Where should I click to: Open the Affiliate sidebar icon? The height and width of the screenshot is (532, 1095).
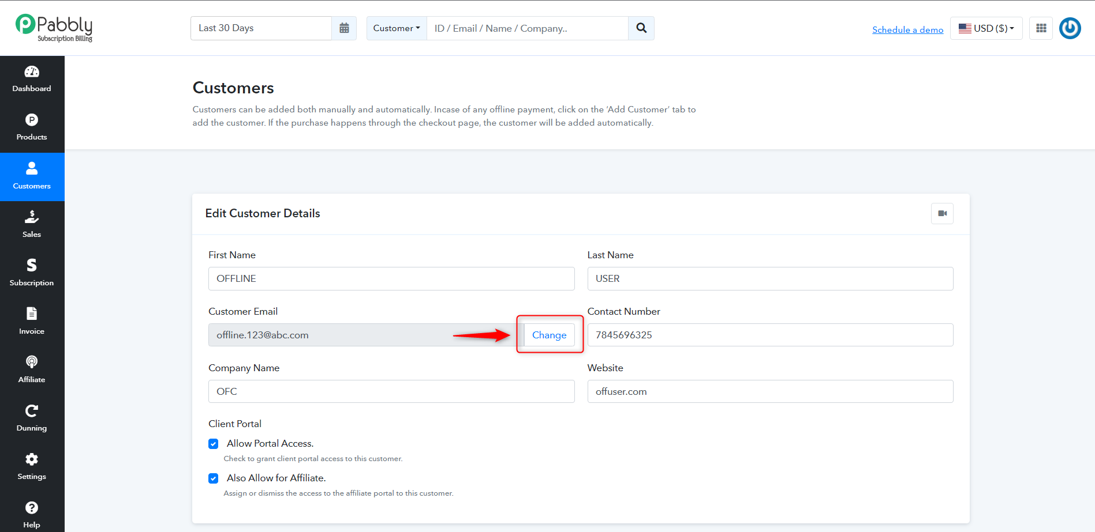click(x=32, y=370)
